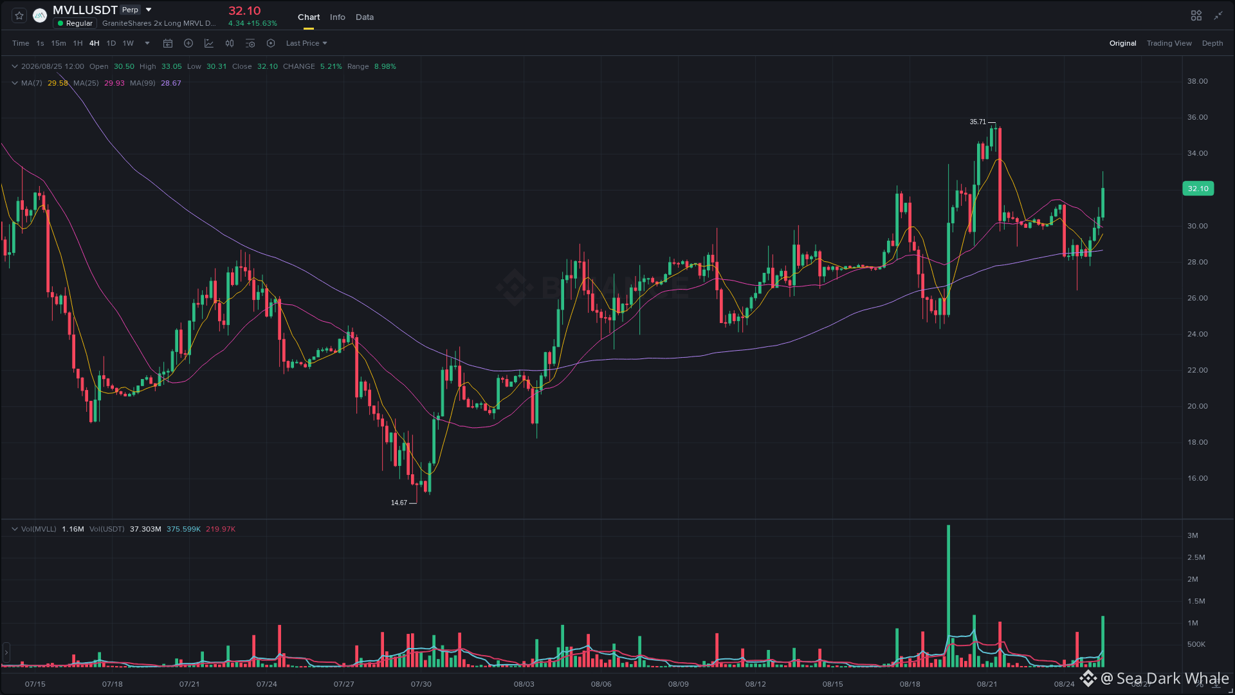The width and height of the screenshot is (1235, 695).
Task: Click the blue volume MA value 375.599K
Action: 184,529
